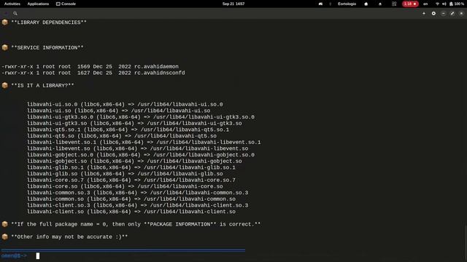Screen dimensions: 467x262
Task: Click the Discord-like tray icon in top bar
Action: point(320,4)
